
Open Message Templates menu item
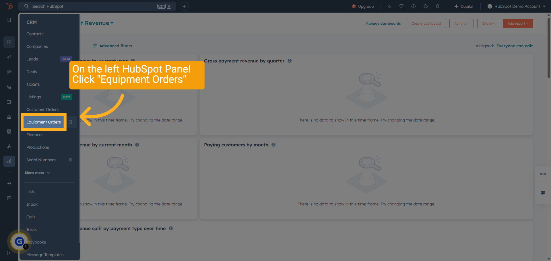tap(45, 255)
